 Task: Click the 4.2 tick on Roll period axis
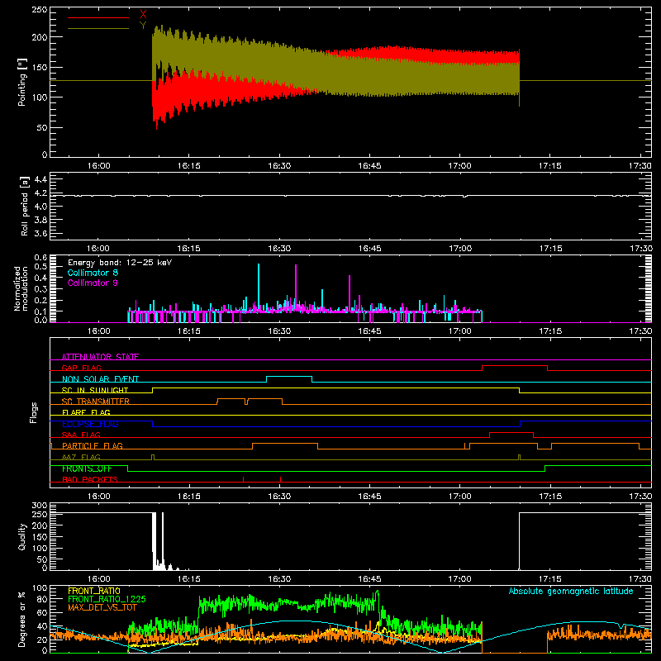(x=40, y=193)
